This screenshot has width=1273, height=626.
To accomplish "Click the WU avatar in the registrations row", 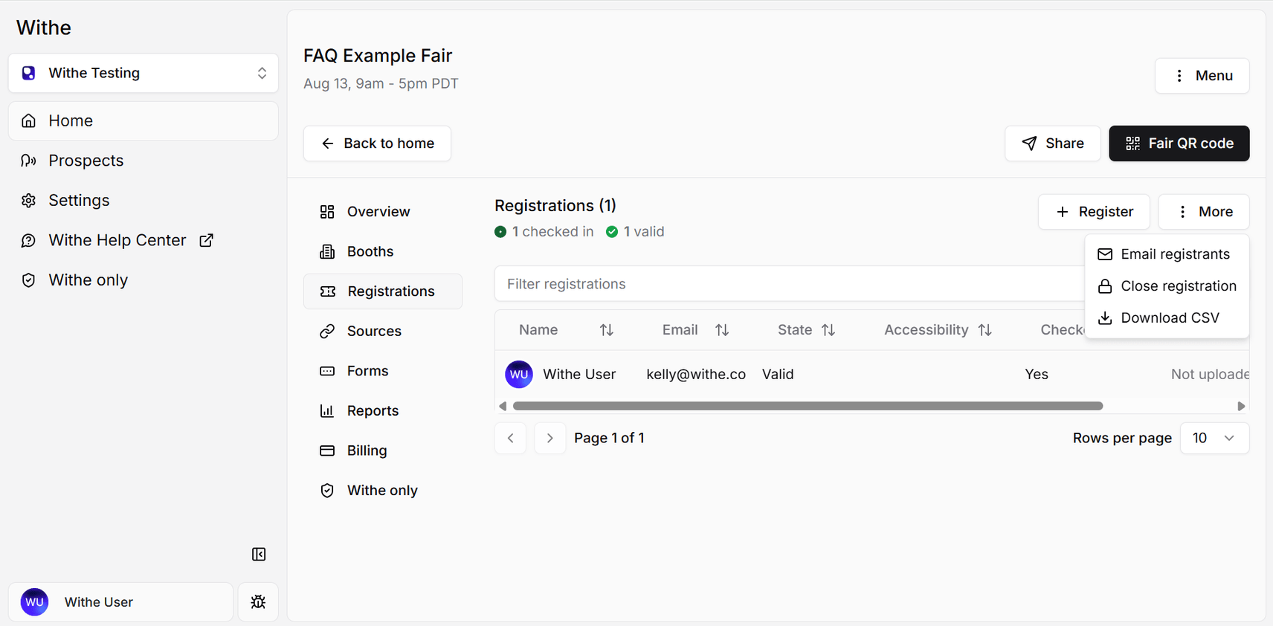I will pos(519,375).
